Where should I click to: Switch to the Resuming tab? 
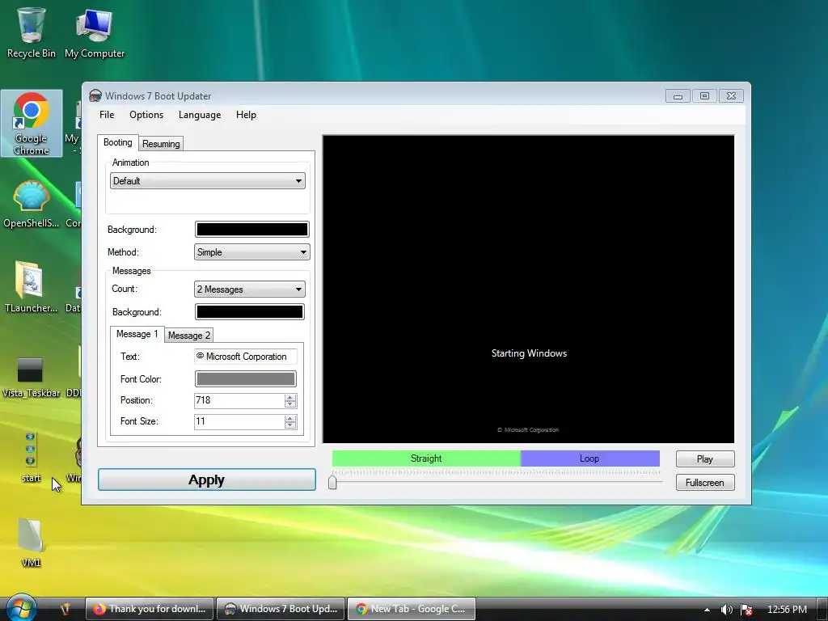click(x=161, y=144)
